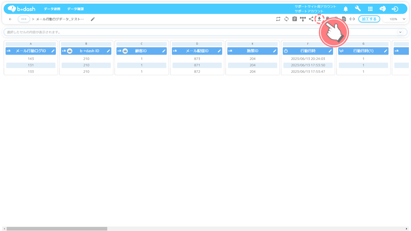Select cell 2023/06/13 17:53:50
Viewport: 411px width, 231px height.
(308, 65)
